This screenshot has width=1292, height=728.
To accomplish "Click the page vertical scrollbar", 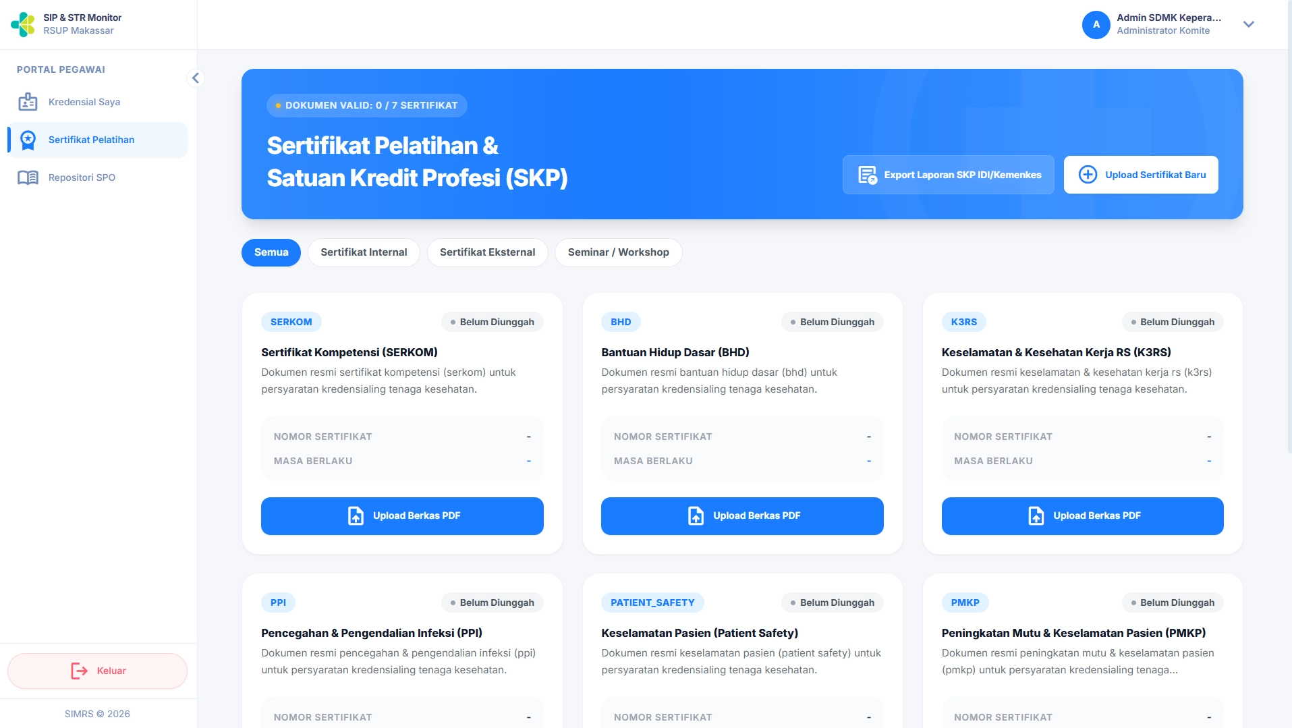I will tap(1289, 226).
